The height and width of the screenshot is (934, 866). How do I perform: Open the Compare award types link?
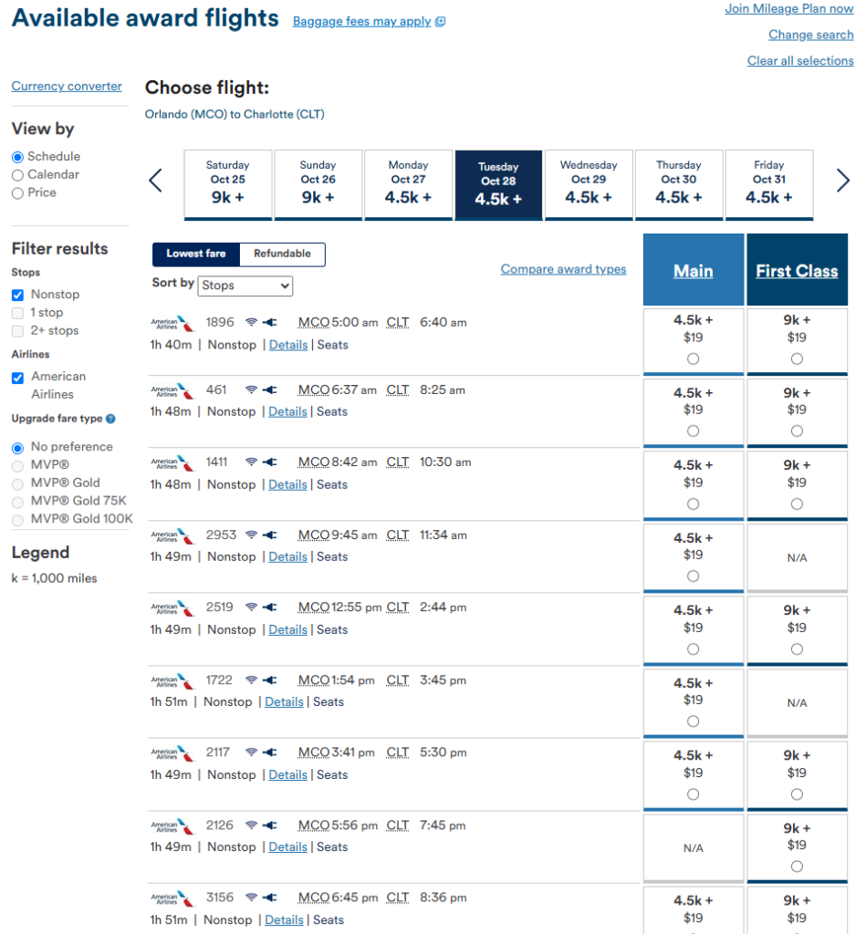pos(563,269)
